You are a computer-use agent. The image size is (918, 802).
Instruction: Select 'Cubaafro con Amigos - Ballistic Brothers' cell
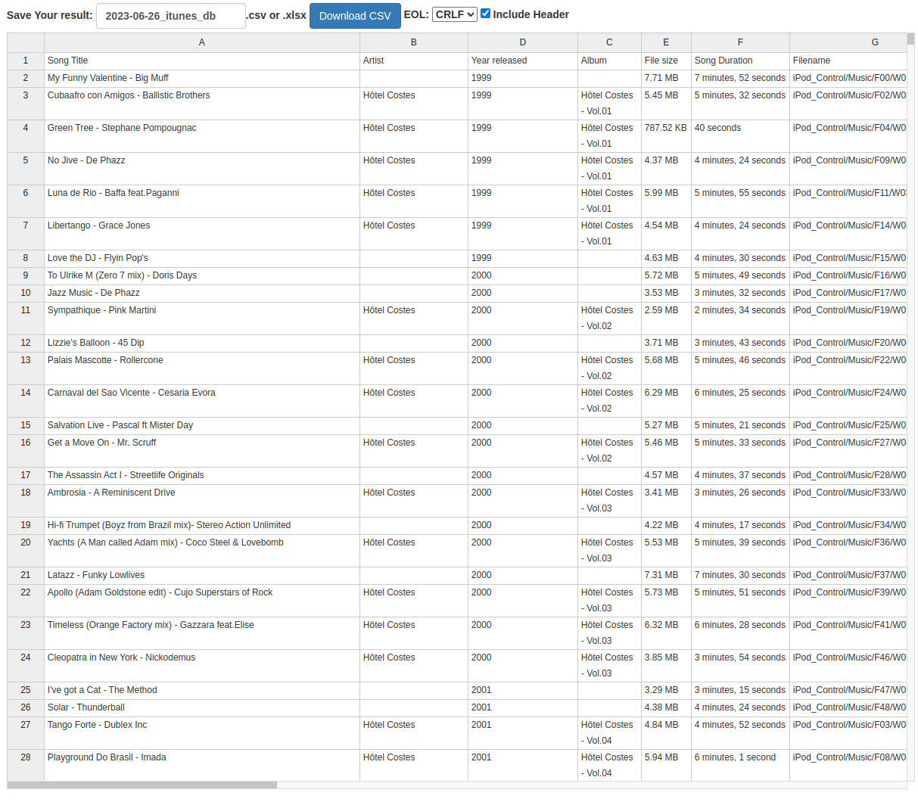[202, 104]
